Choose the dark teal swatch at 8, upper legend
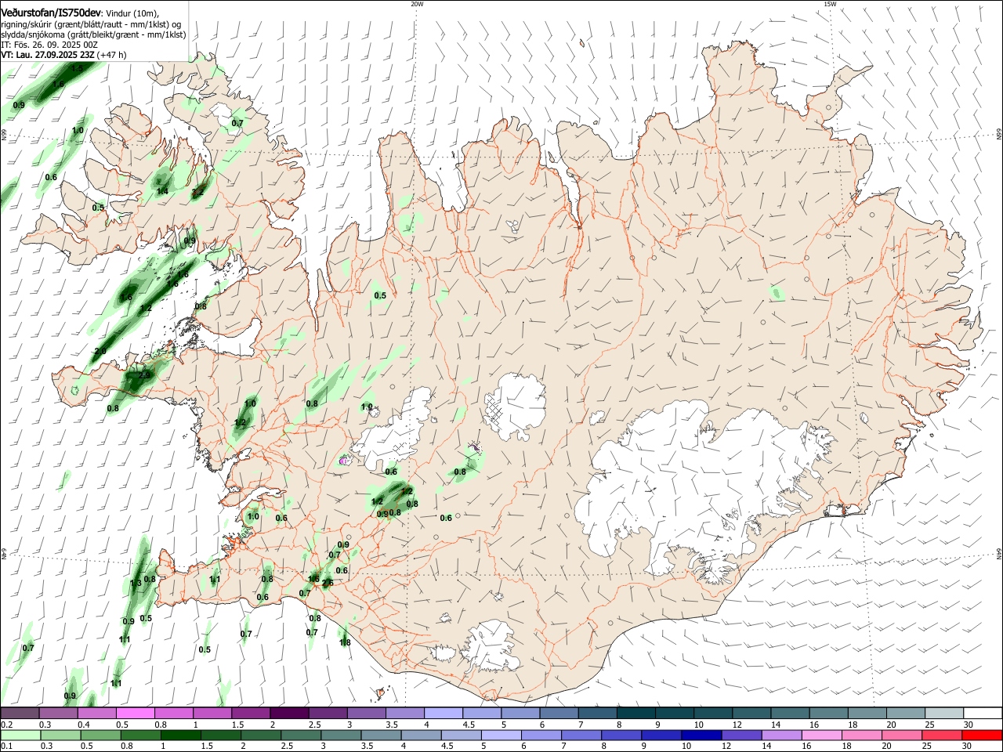Viewport: 1003px width, 752px height. 635,713
